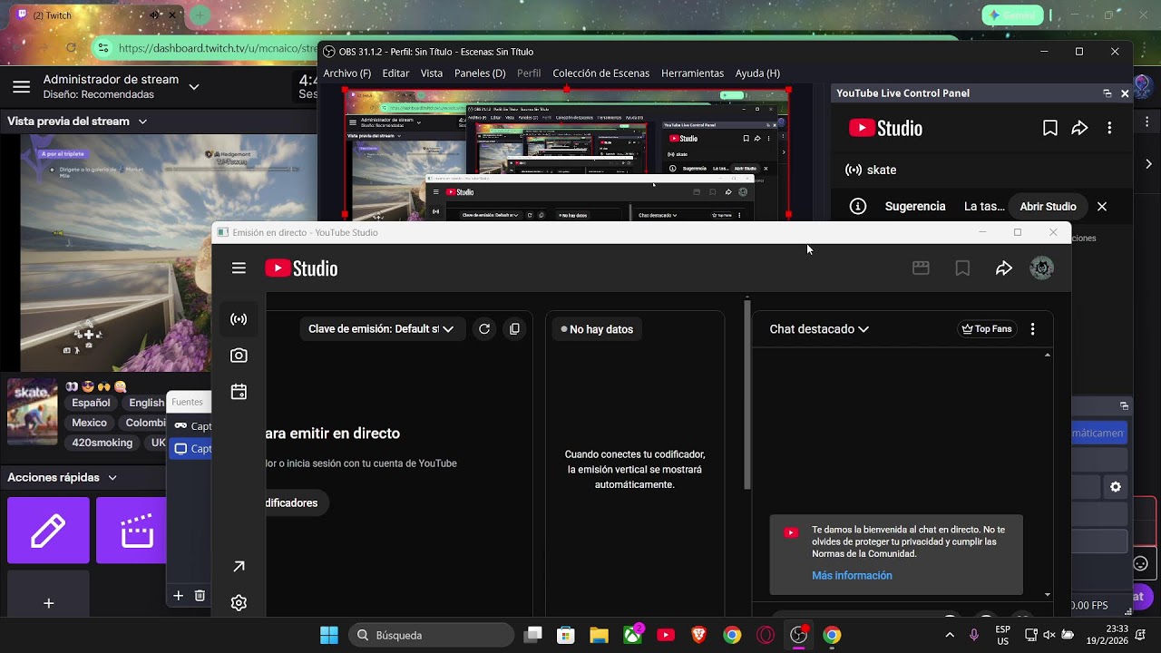Click the OBS gear icon on the right panel

point(1116,487)
